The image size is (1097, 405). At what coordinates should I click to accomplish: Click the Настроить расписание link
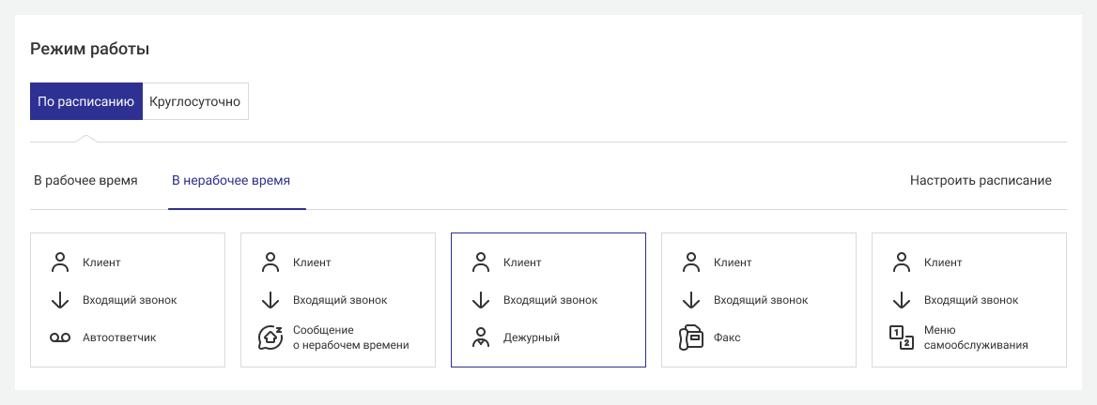pyautogui.click(x=981, y=180)
